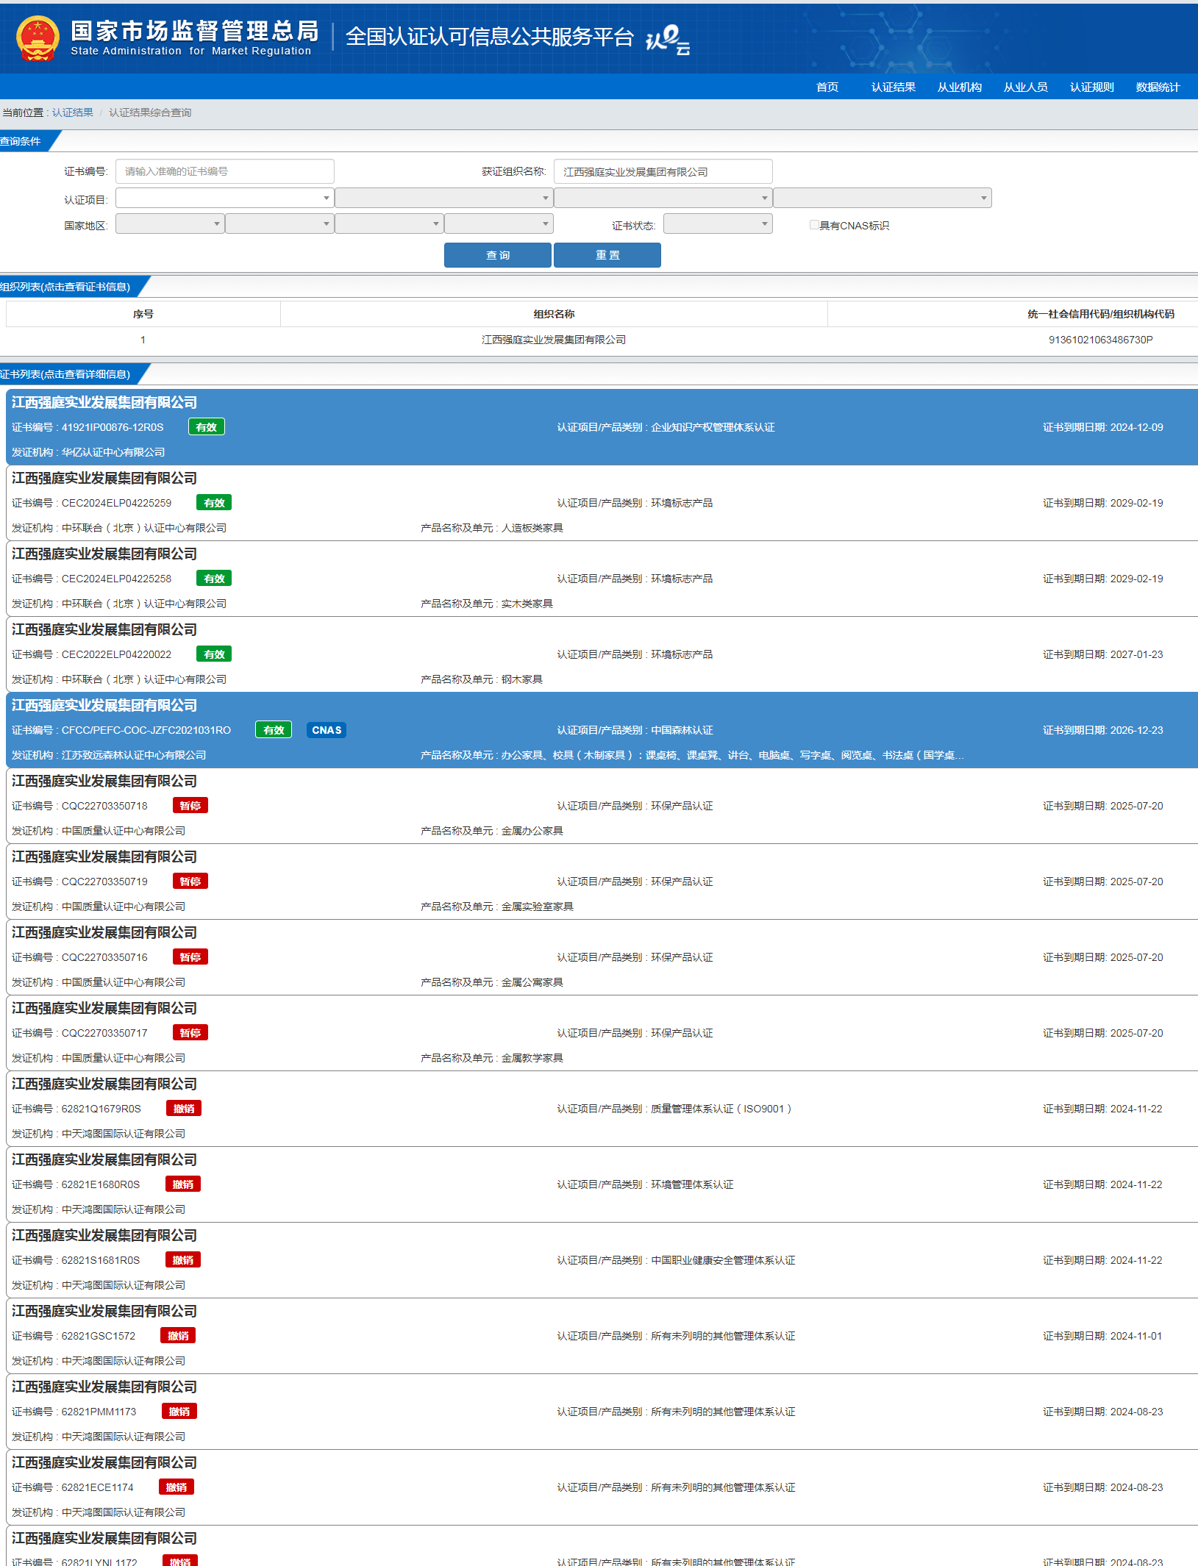Click 认证结果综合查询 breadcrumb
Image resolution: width=1198 pixels, height=1566 pixels.
click(x=150, y=112)
